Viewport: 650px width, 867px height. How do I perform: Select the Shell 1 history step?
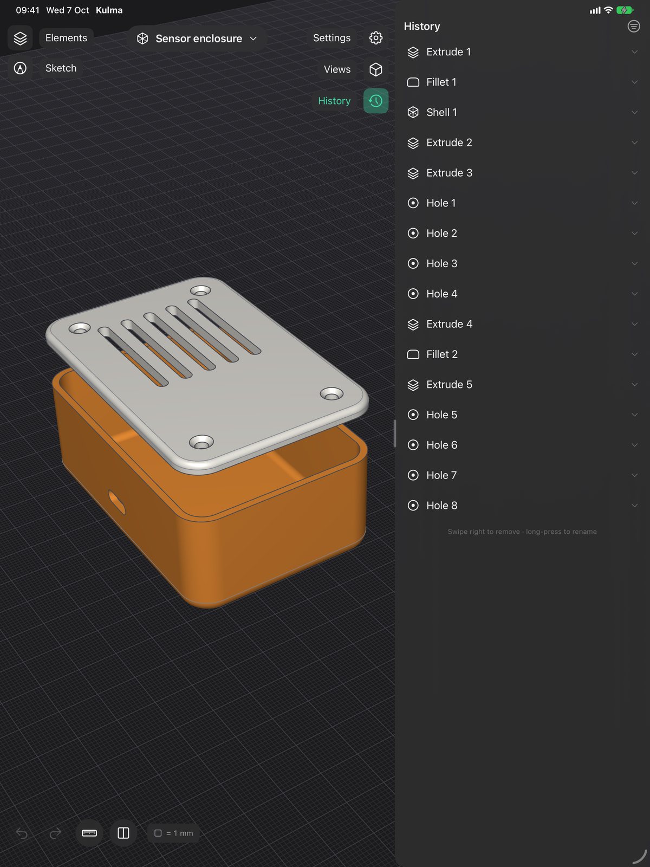[522, 112]
